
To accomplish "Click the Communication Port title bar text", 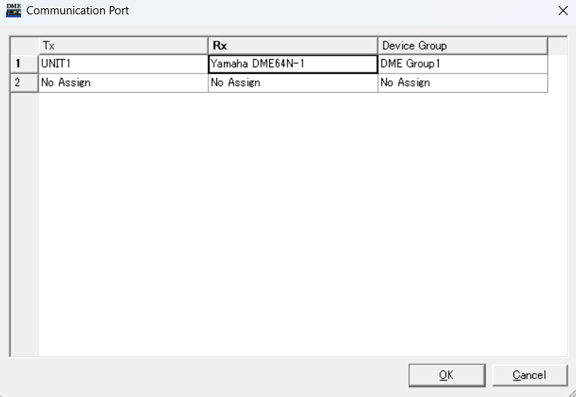I will point(78,11).
